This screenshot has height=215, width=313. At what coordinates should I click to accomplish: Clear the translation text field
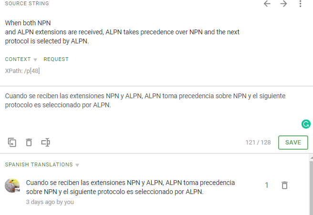coord(29,142)
